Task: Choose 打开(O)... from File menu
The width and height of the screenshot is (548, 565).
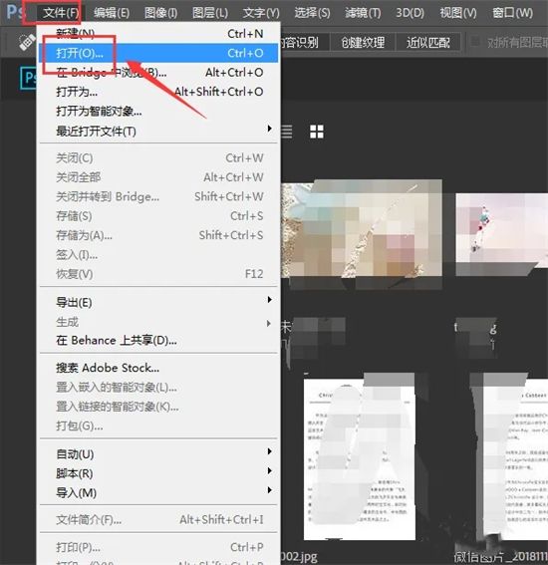Action: pyautogui.click(x=158, y=53)
